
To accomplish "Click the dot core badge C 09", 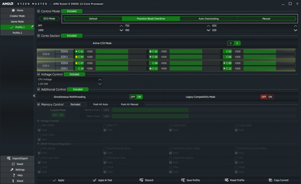I will coord(227,63).
